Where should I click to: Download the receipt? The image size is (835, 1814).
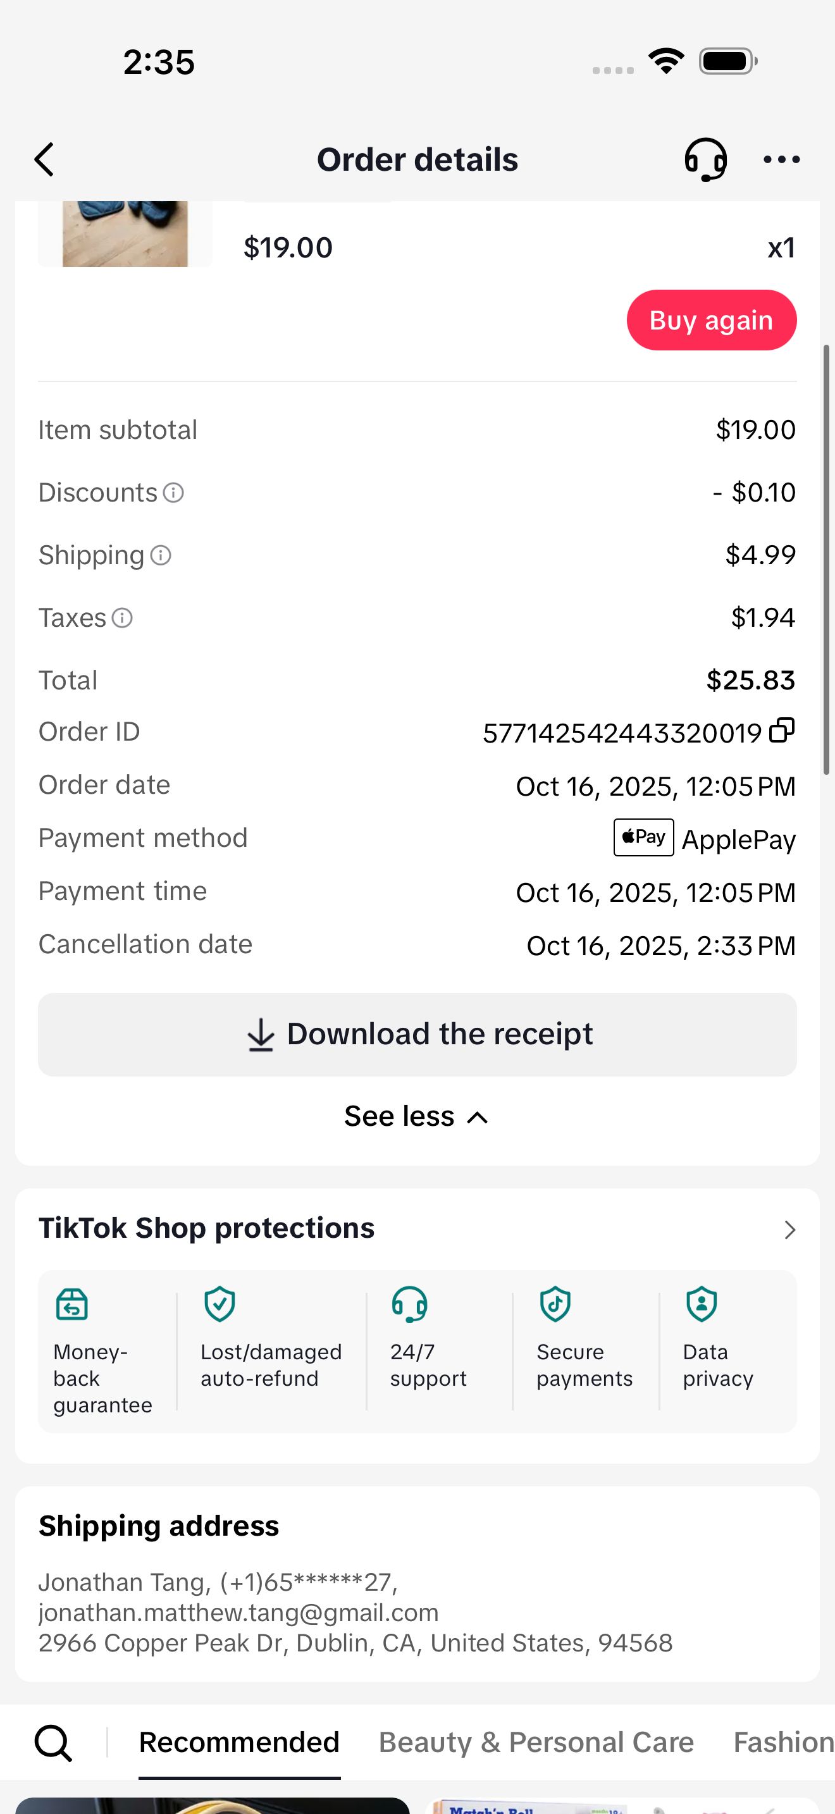click(x=417, y=1033)
